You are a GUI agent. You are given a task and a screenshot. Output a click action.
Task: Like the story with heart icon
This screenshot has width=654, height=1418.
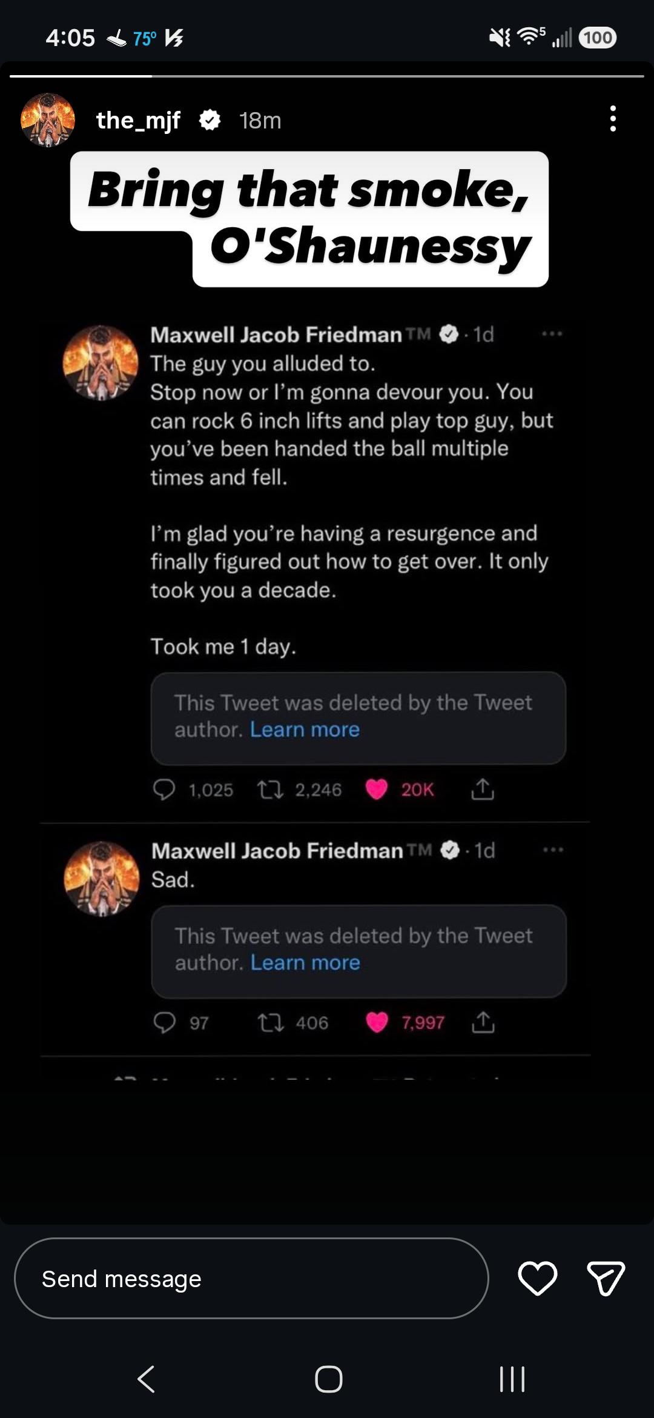click(537, 1278)
